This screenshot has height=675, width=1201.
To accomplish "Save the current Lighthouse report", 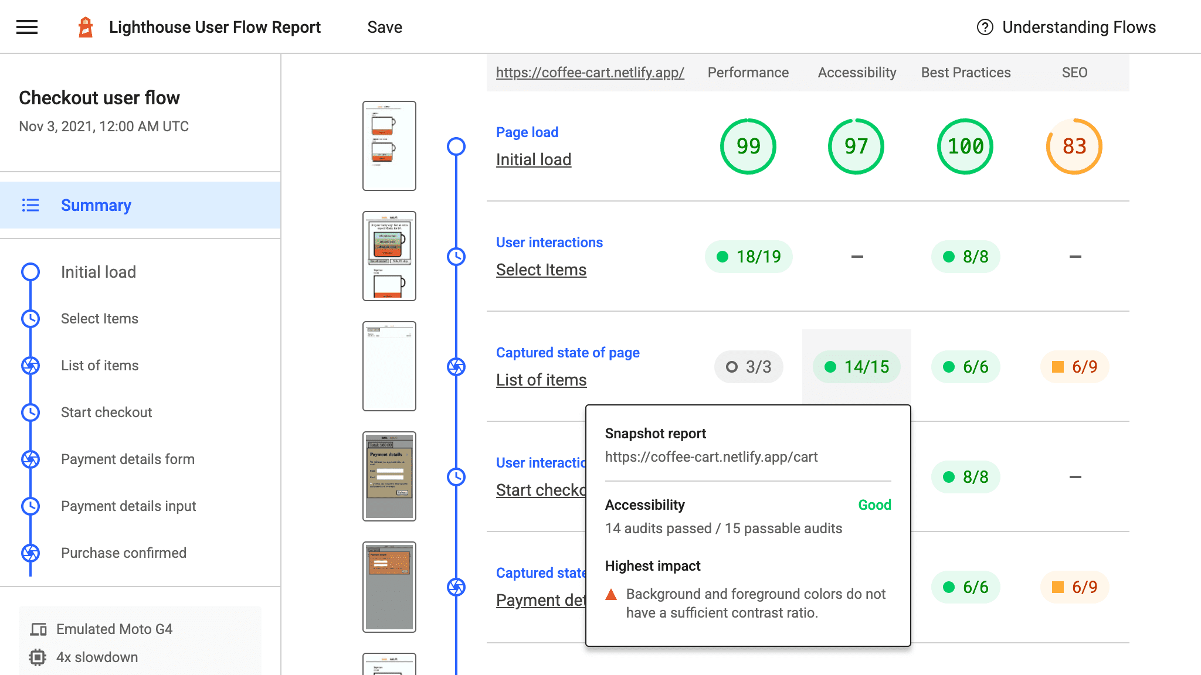I will [x=384, y=26].
